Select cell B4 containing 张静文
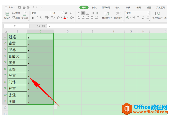 tap(17, 56)
